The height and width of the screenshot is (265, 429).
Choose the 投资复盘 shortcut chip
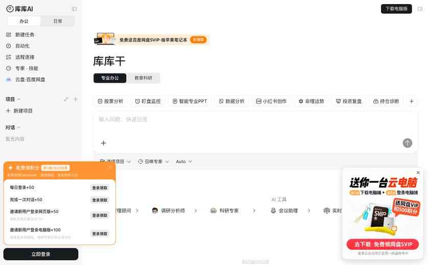click(x=349, y=101)
